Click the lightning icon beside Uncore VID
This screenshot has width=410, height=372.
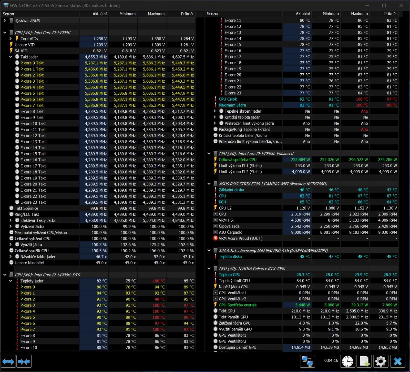11,45
